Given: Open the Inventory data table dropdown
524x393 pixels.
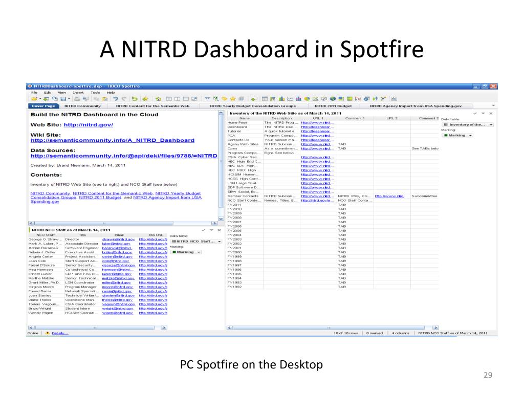Looking at the screenshot, I should (x=468, y=125).
